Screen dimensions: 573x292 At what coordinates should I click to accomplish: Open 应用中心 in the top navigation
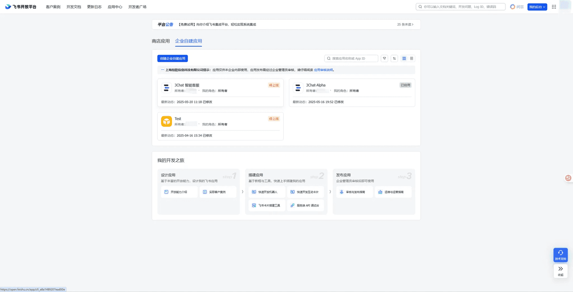pos(115,7)
